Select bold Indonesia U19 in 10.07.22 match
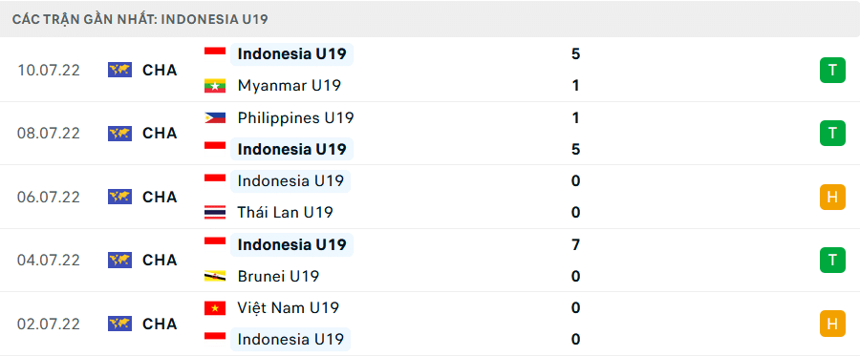Viewport: 860px width, 356px height. tap(291, 54)
